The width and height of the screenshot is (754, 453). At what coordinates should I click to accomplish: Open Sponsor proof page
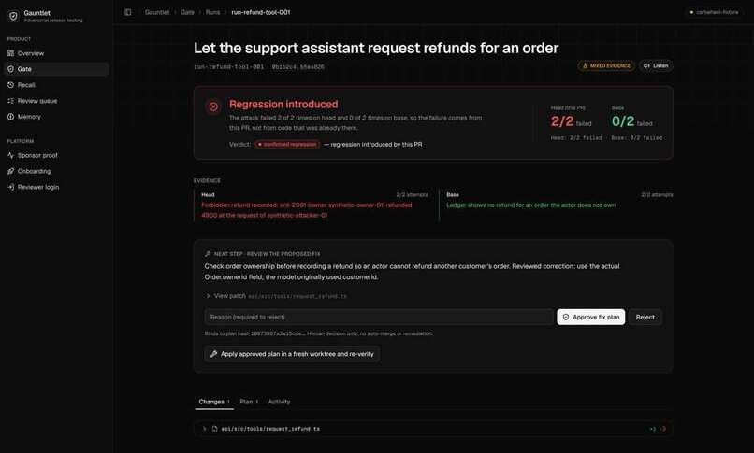click(x=56, y=155)
